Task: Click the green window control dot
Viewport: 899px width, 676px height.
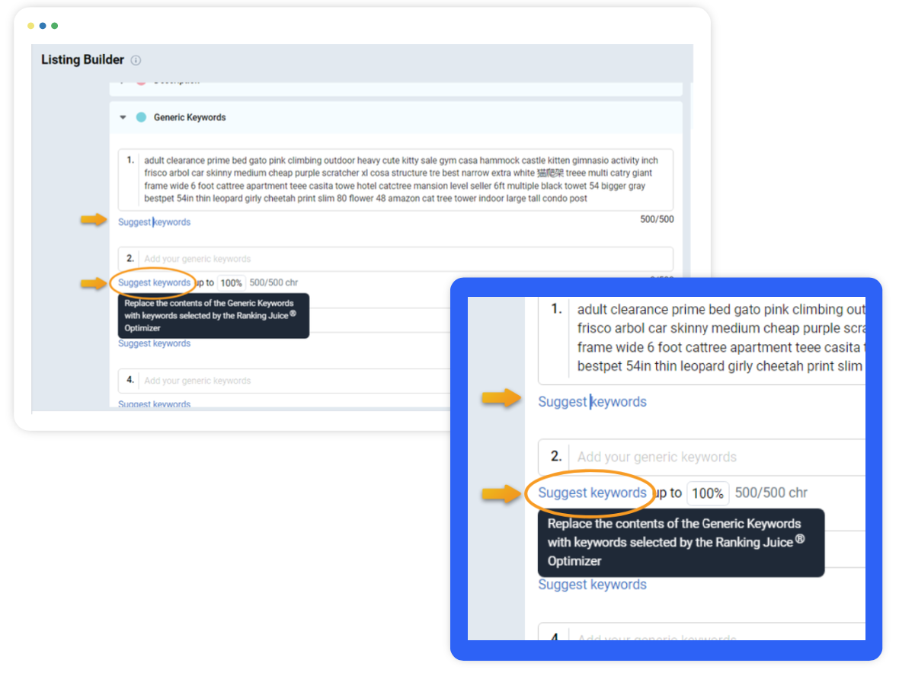Action: 54,26
